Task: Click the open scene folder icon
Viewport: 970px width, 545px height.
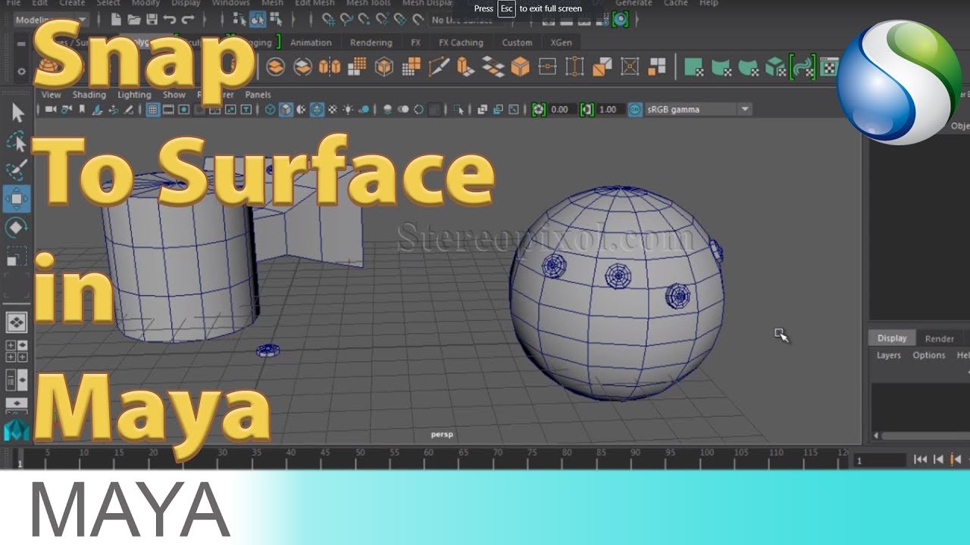Action: click(134, 20)
